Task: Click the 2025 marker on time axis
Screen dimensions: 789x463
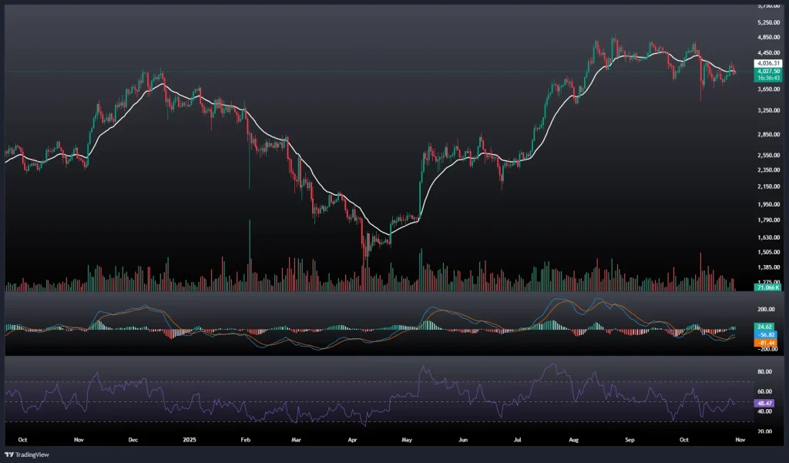Action: coord(189,438)
